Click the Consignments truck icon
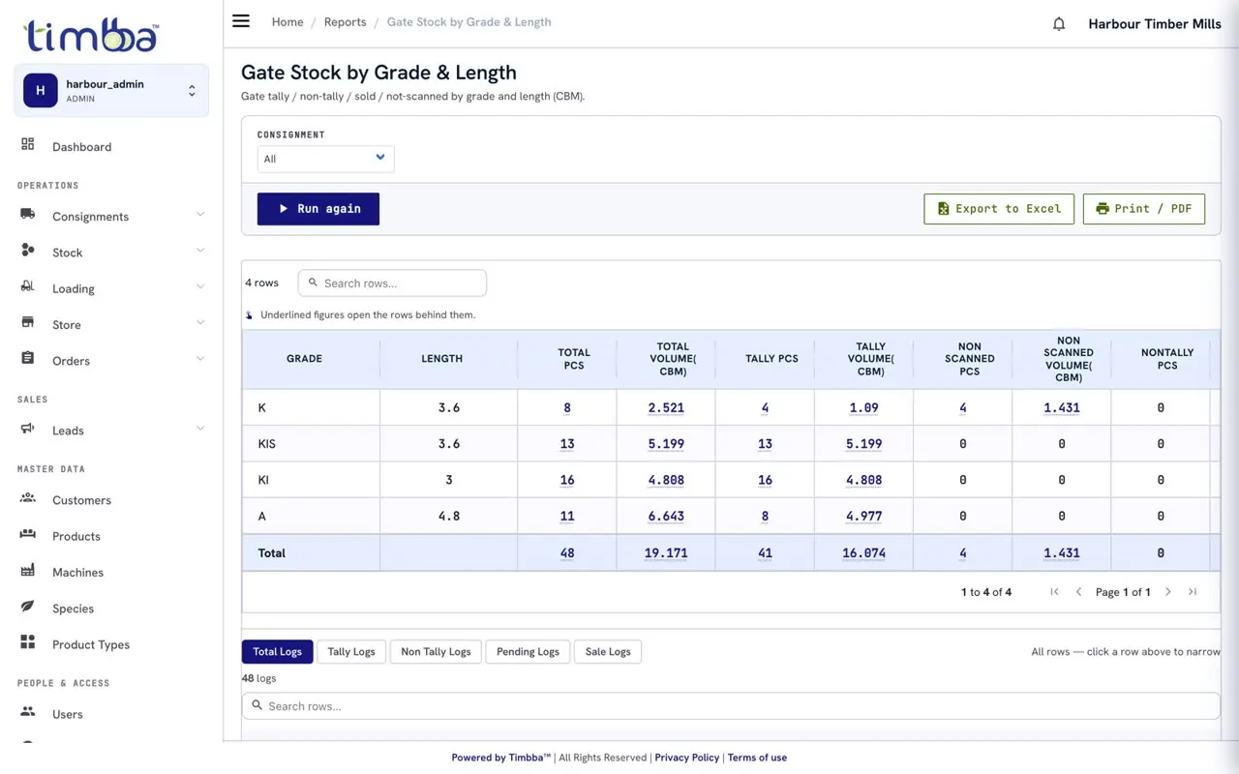This screenshot has height=774, width=1239. pos(28,214)
